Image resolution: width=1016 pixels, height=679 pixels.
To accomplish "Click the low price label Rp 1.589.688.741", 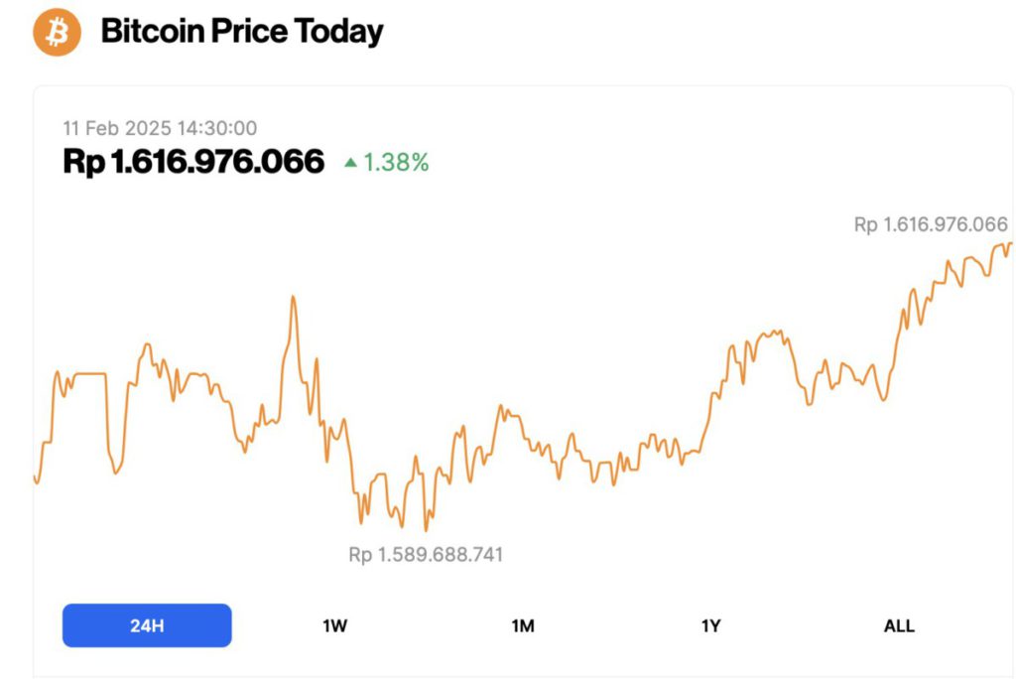I will (425, 554).
